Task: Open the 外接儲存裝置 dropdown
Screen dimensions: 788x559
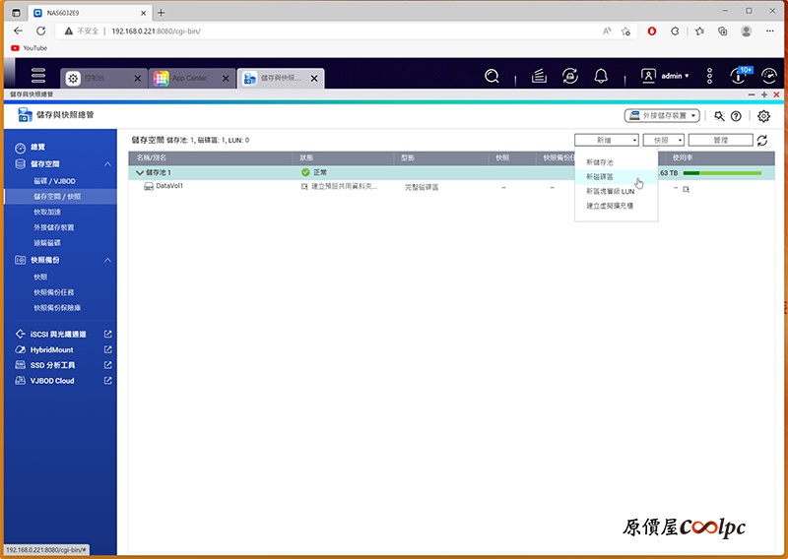Action: tap(662, 116)
